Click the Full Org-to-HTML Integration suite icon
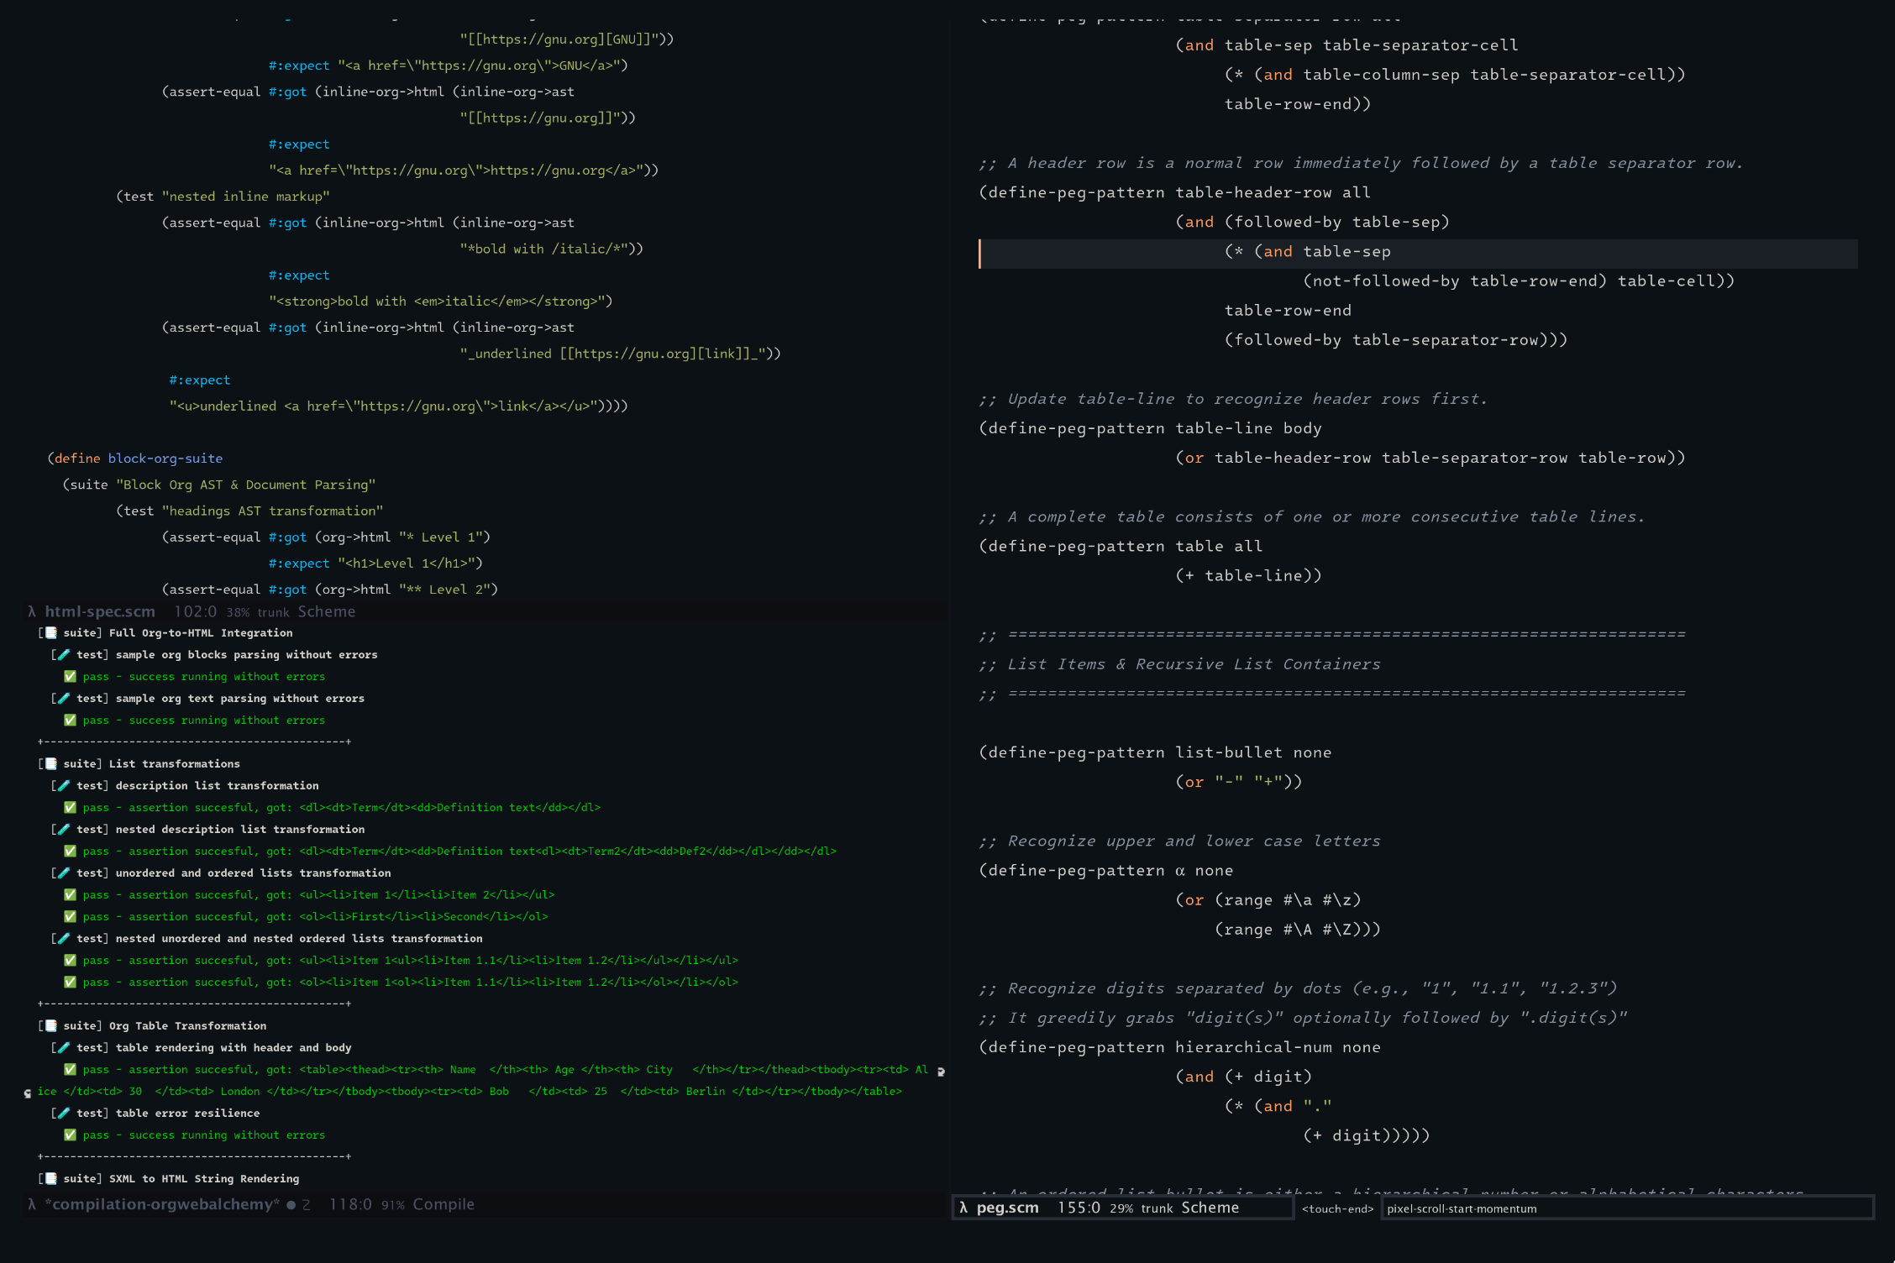 pos(50,633)
